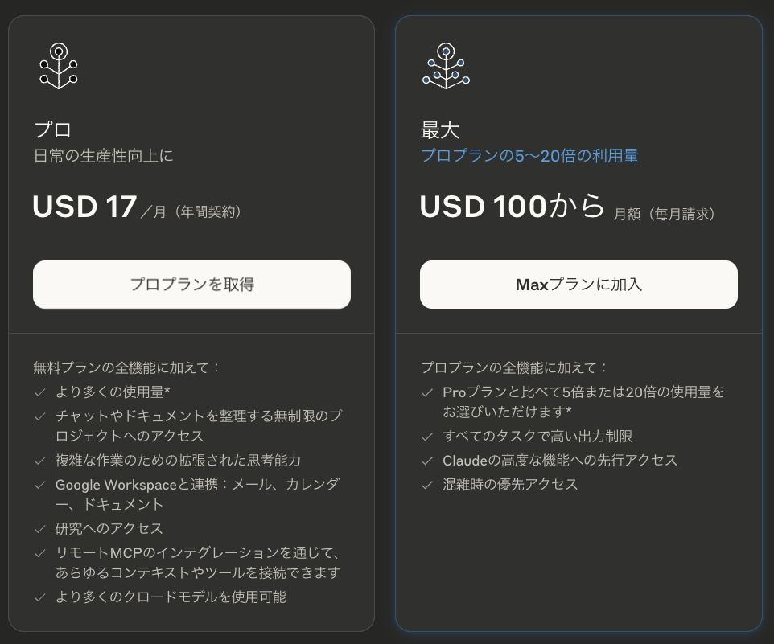774x644 pixels.
Task: Click より多くのクロードモデルを使用可能 feature text
Action: [x=171, y=597]
